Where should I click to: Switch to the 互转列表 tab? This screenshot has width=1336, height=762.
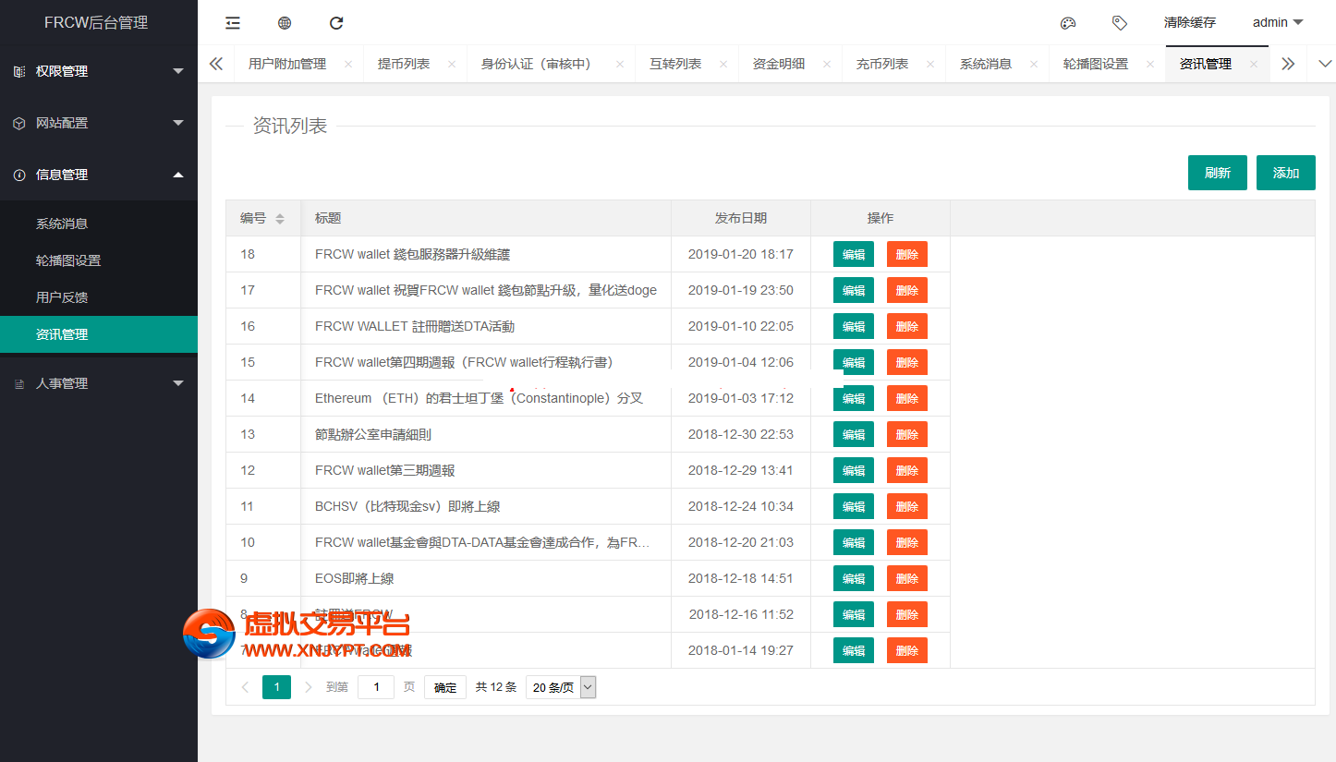[x=675, y=64]
